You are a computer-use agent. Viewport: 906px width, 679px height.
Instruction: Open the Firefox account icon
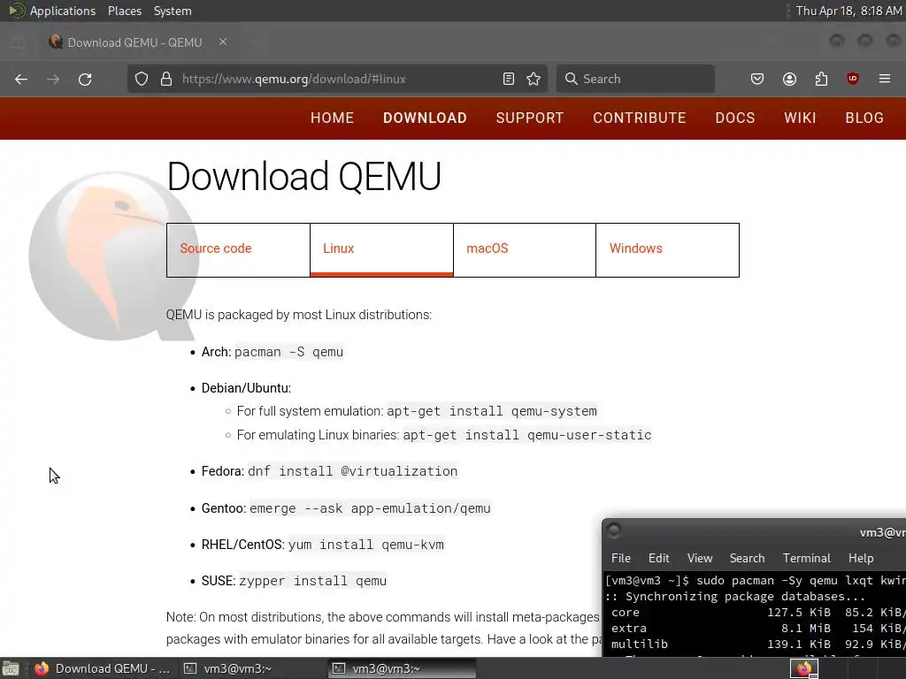point(789,79)
